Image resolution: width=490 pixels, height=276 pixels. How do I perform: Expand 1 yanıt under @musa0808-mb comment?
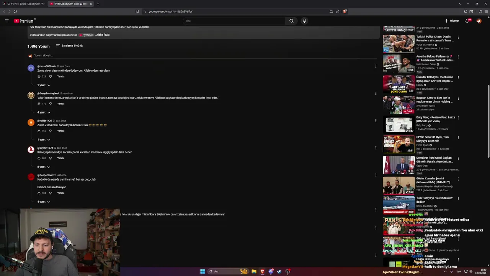tap(44, 85)
